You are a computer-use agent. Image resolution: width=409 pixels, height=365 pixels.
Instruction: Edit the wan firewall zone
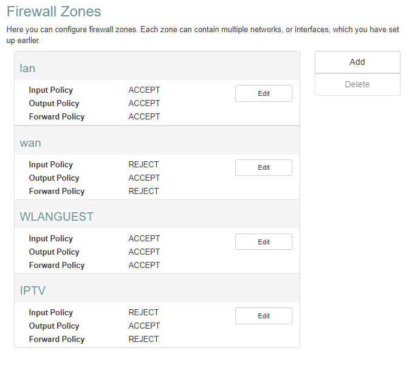point(264,167)
